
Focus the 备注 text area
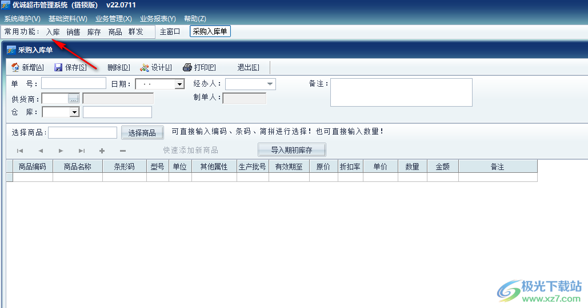[401, 92]
